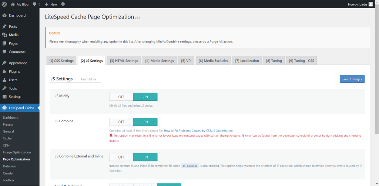Click the WordPress logo icon
Image resolution: width=379 pixels, height=186 pixels.
point(4,4)
